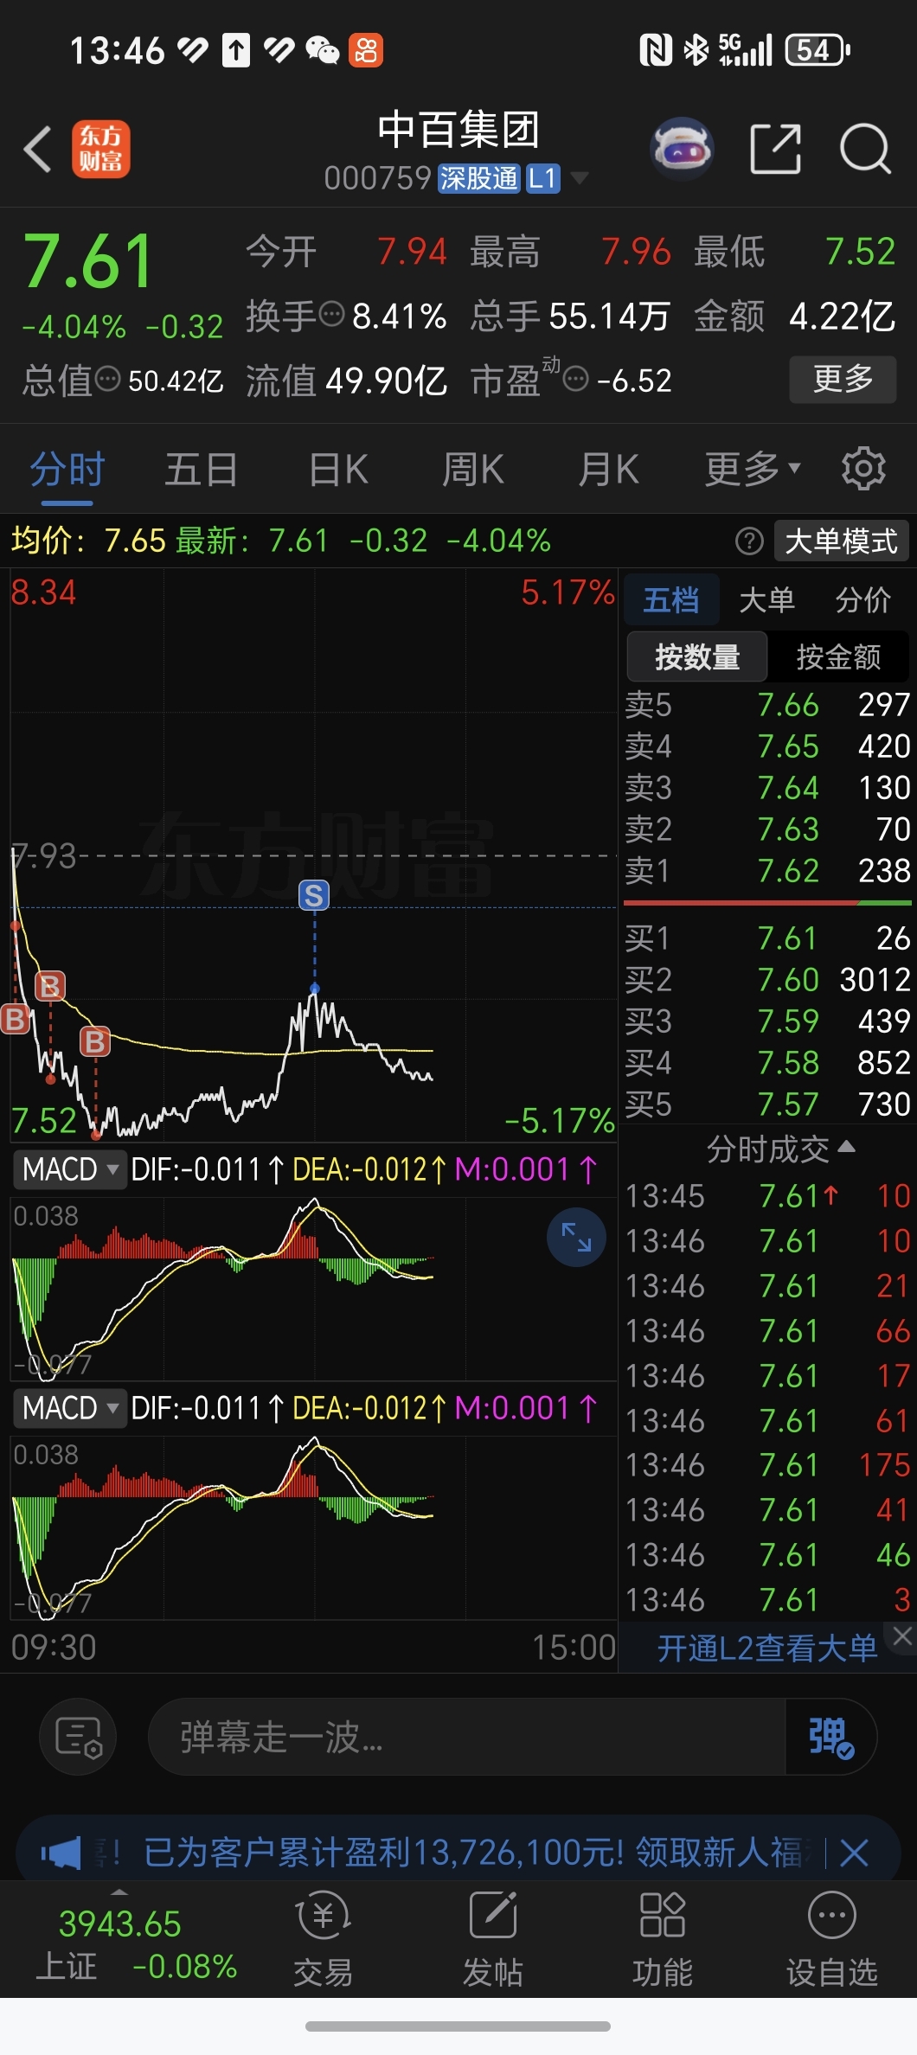Screen dimensions: 917x2055
Task: Tap the blue S sell marker
Action: click(x=314, y=895)
